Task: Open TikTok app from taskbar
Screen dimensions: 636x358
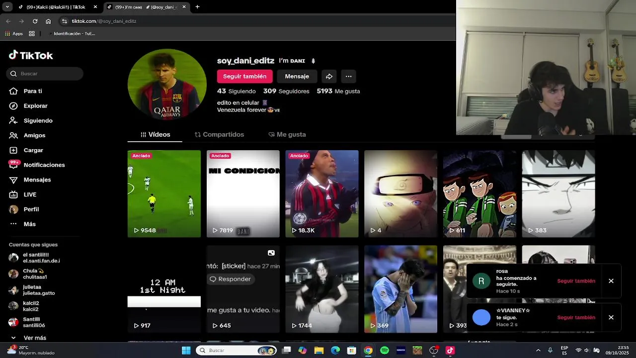Action: [x=450, y=351]
